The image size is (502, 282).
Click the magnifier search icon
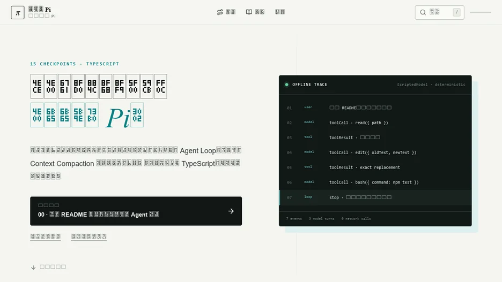pyautogui.click(x=423, y=12)
